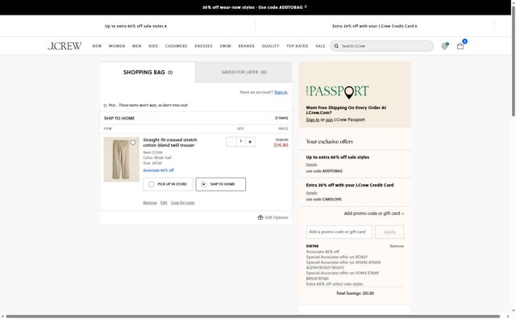Click the Color: Khaki Sail text
The image size is (516, 319).
[157, 157]
